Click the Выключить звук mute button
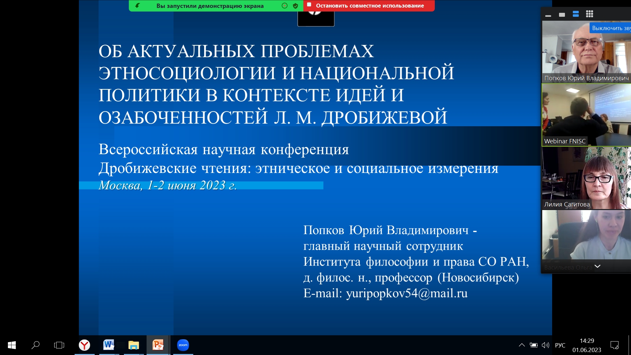The image size is (631, 355). [610, 28]
